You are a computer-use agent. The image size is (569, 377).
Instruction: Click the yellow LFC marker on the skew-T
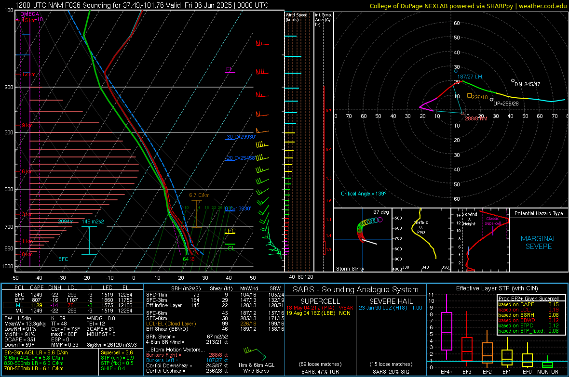pyautogui.click(x=230, y=231)
